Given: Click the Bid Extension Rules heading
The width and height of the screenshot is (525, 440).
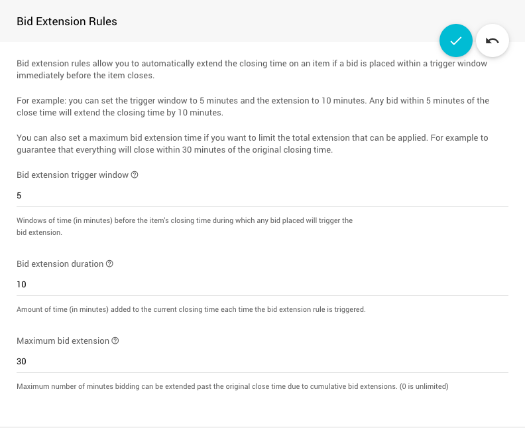Looking at the screenshot, I should tap(66, 21).
